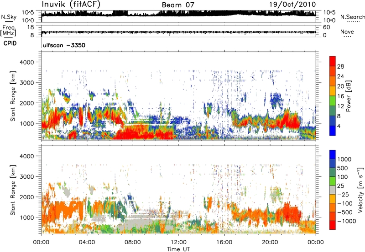Click the "Inuvik (fitACF)" plot title
The image size is (365, 252).
pyautogui.click(x=71, y=5)
